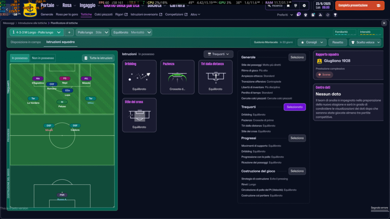Open the trophy shortcut icon
The image size is (390, 219).
click(335, 15)
